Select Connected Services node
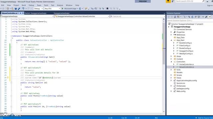Viewport: 213px width, 119px height. pos(184,29)
